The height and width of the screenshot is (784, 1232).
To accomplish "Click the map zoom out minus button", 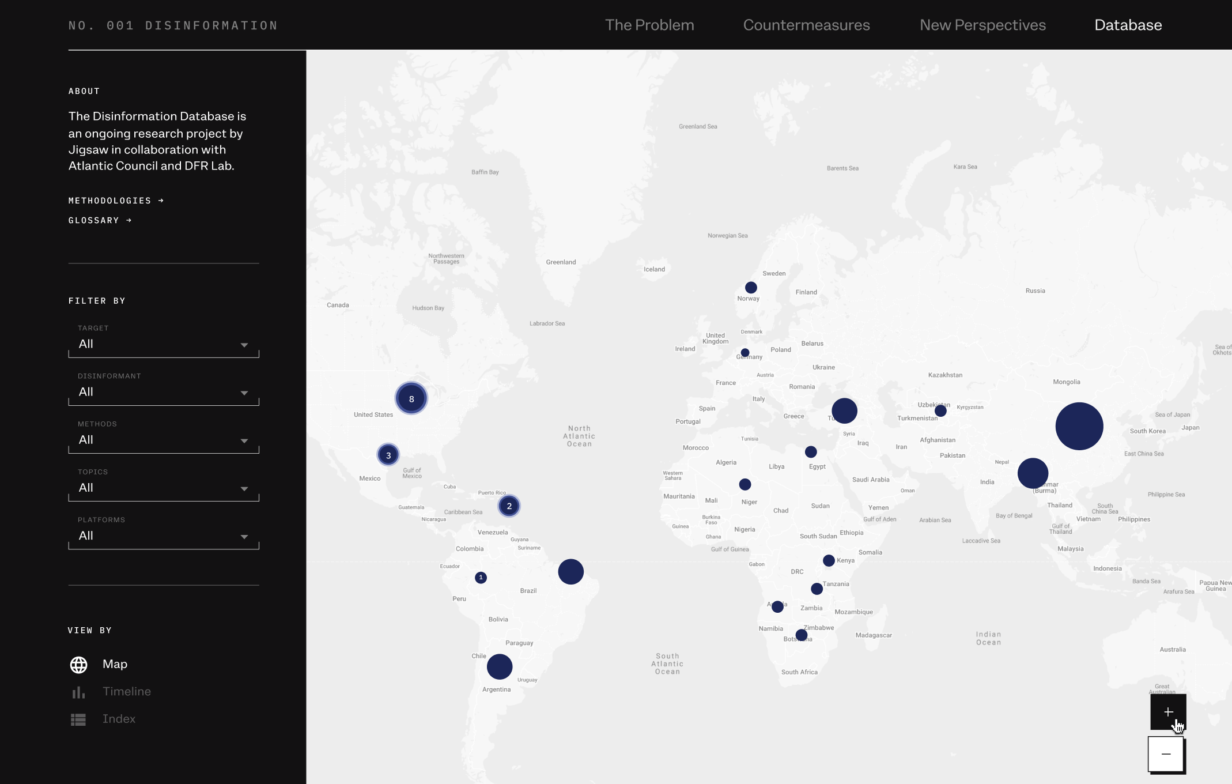I will pyautogui.click(x=1166, y=754).
